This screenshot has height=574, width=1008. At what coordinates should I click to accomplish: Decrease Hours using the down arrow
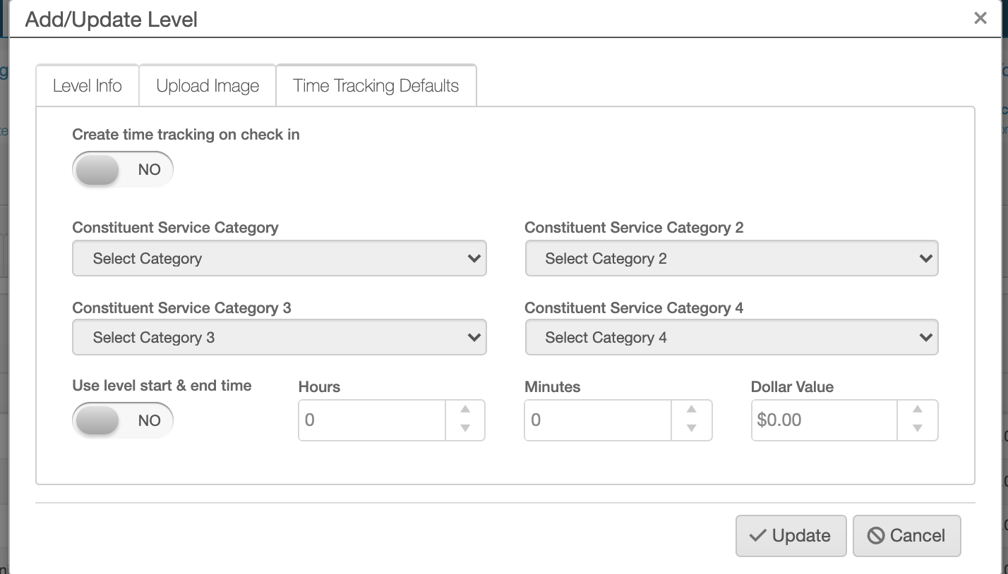[465, 428]
